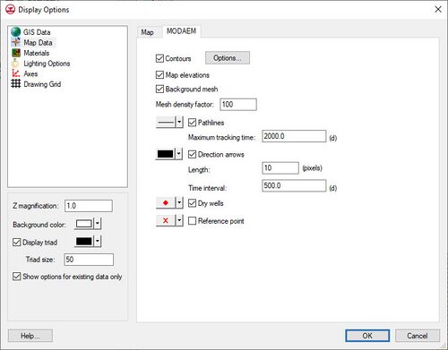Click the Length pixels field
Screen dimensions: 448x350
280,168
